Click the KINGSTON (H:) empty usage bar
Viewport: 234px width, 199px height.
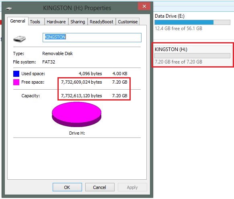click(192, 55)
